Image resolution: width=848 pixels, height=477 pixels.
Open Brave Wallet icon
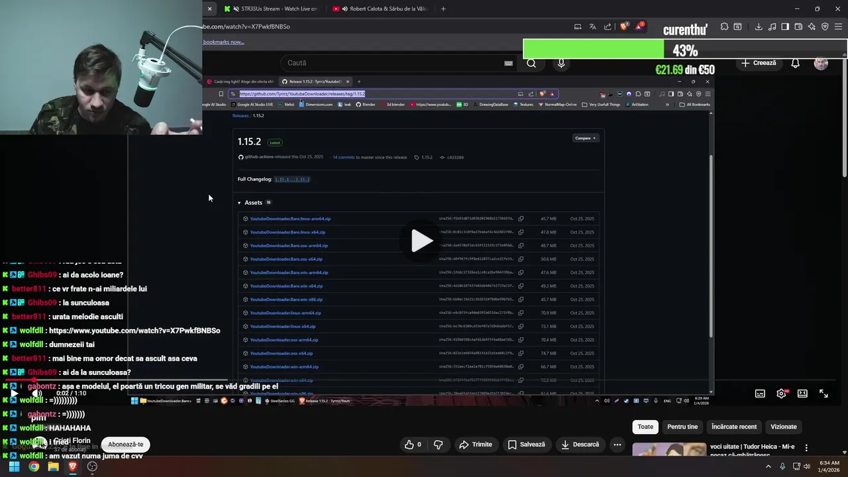pos(798,26)
